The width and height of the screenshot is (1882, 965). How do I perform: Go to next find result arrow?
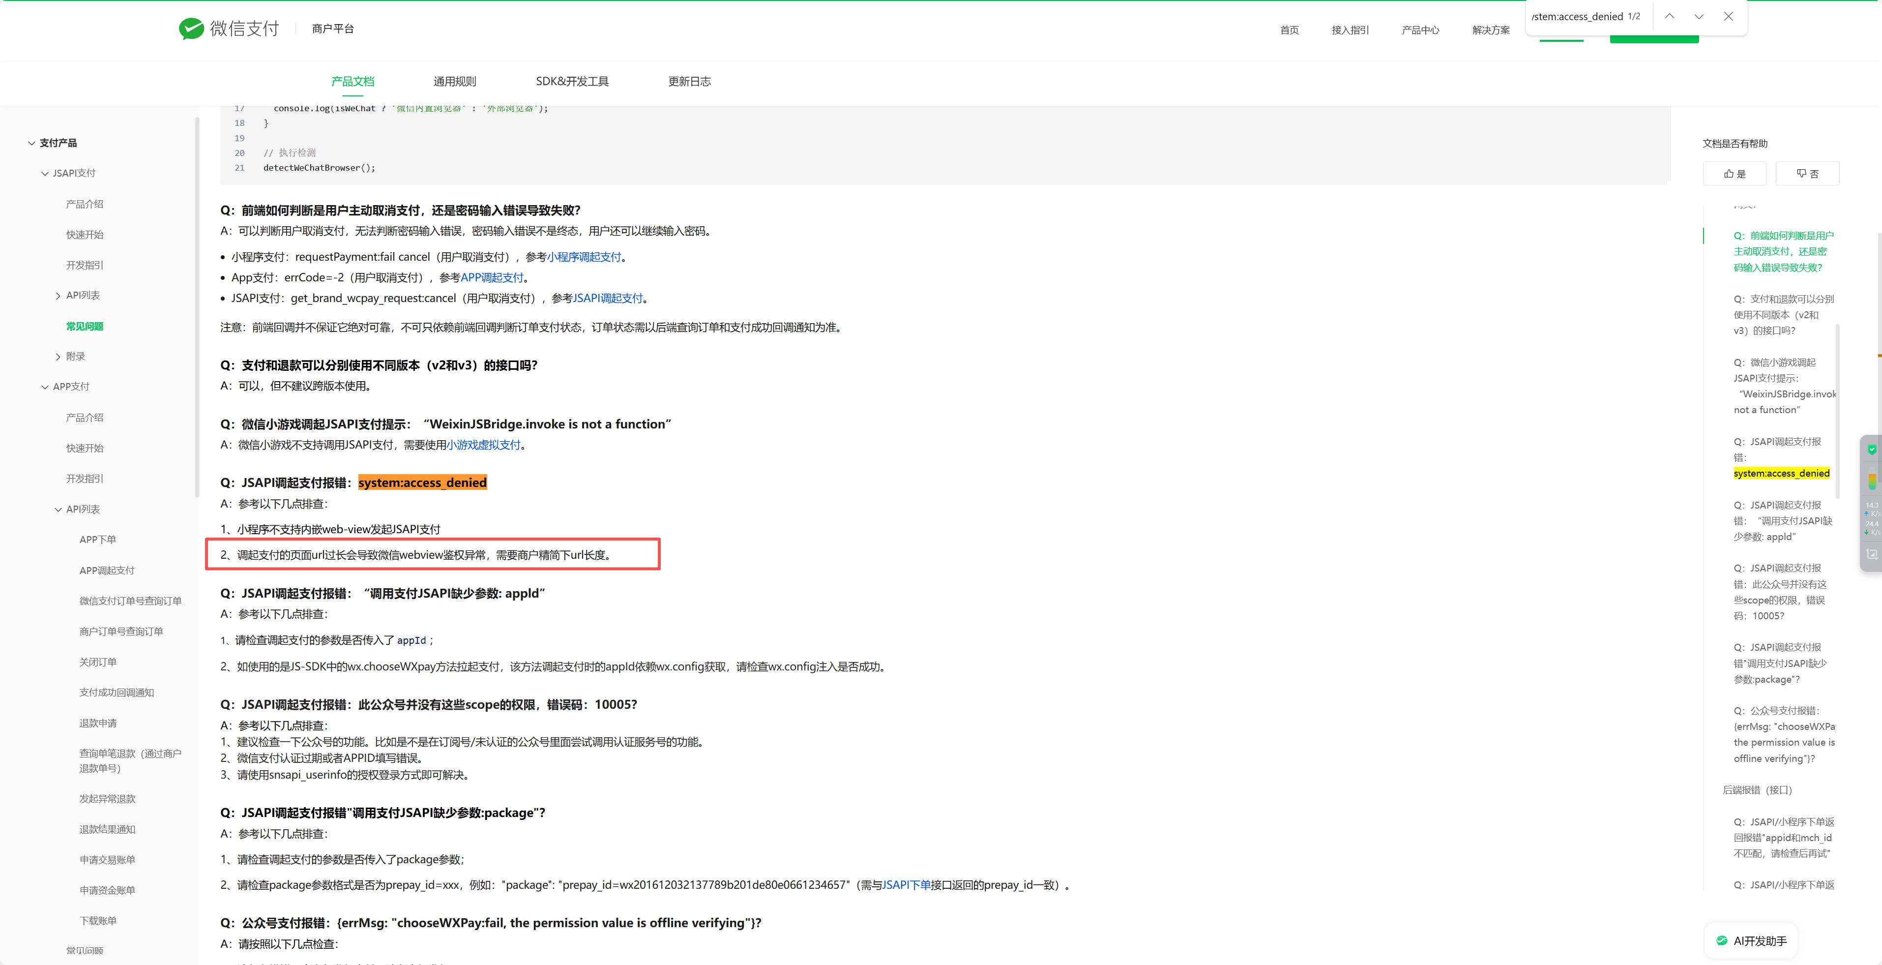click(x=1699, y=16)
